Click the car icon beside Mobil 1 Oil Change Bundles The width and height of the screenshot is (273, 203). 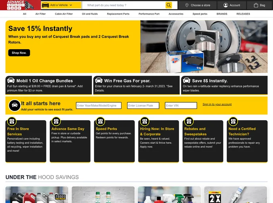coord(11,80)
